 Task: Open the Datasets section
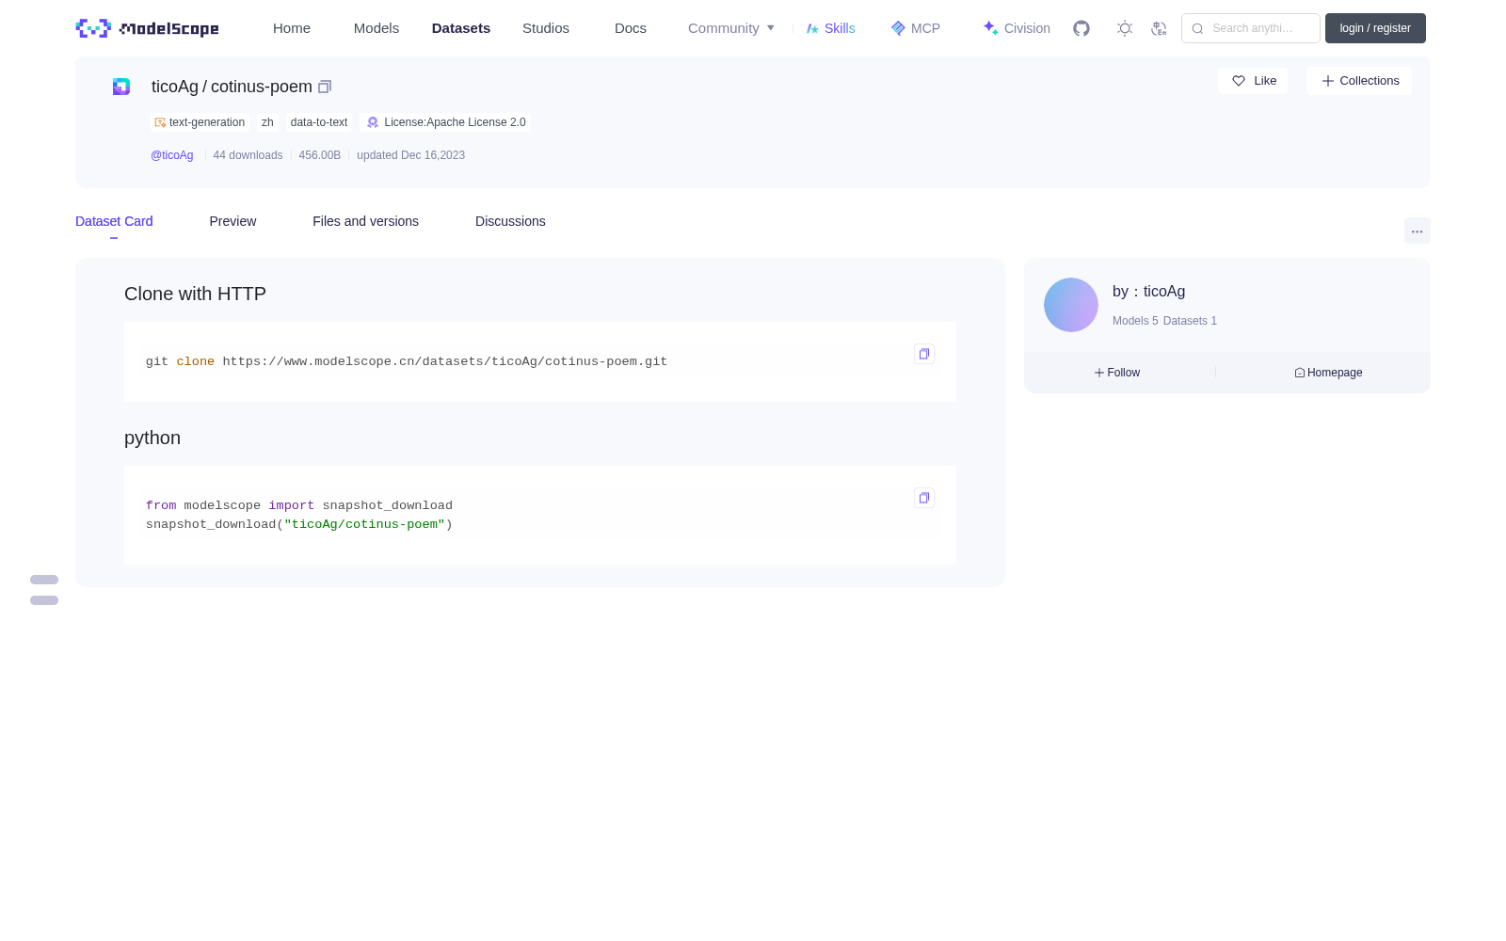coord(461,28)
